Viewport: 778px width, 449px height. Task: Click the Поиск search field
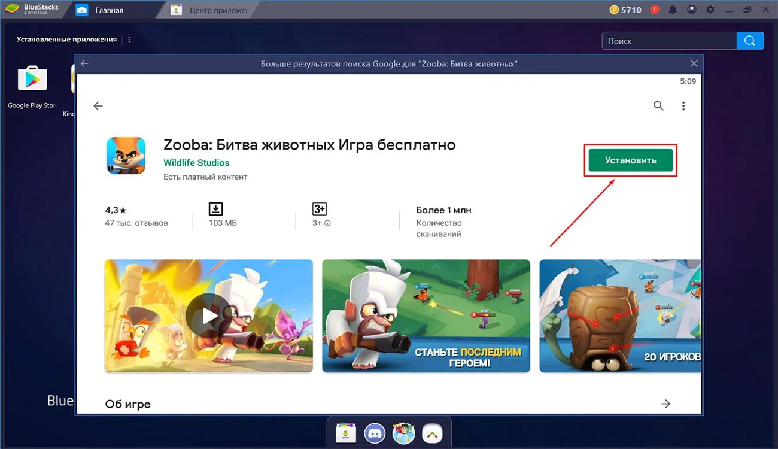(x=669, y=41)
